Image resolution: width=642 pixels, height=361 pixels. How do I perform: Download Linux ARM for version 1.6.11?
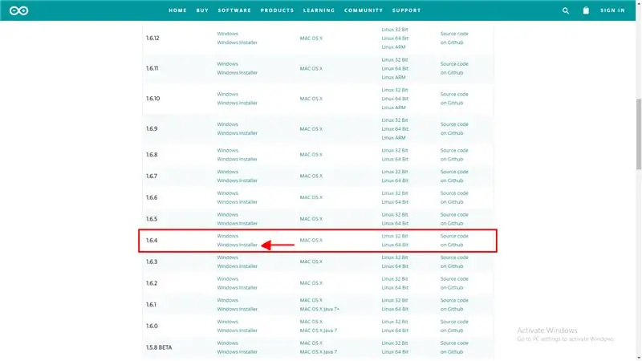pos(393,77)
